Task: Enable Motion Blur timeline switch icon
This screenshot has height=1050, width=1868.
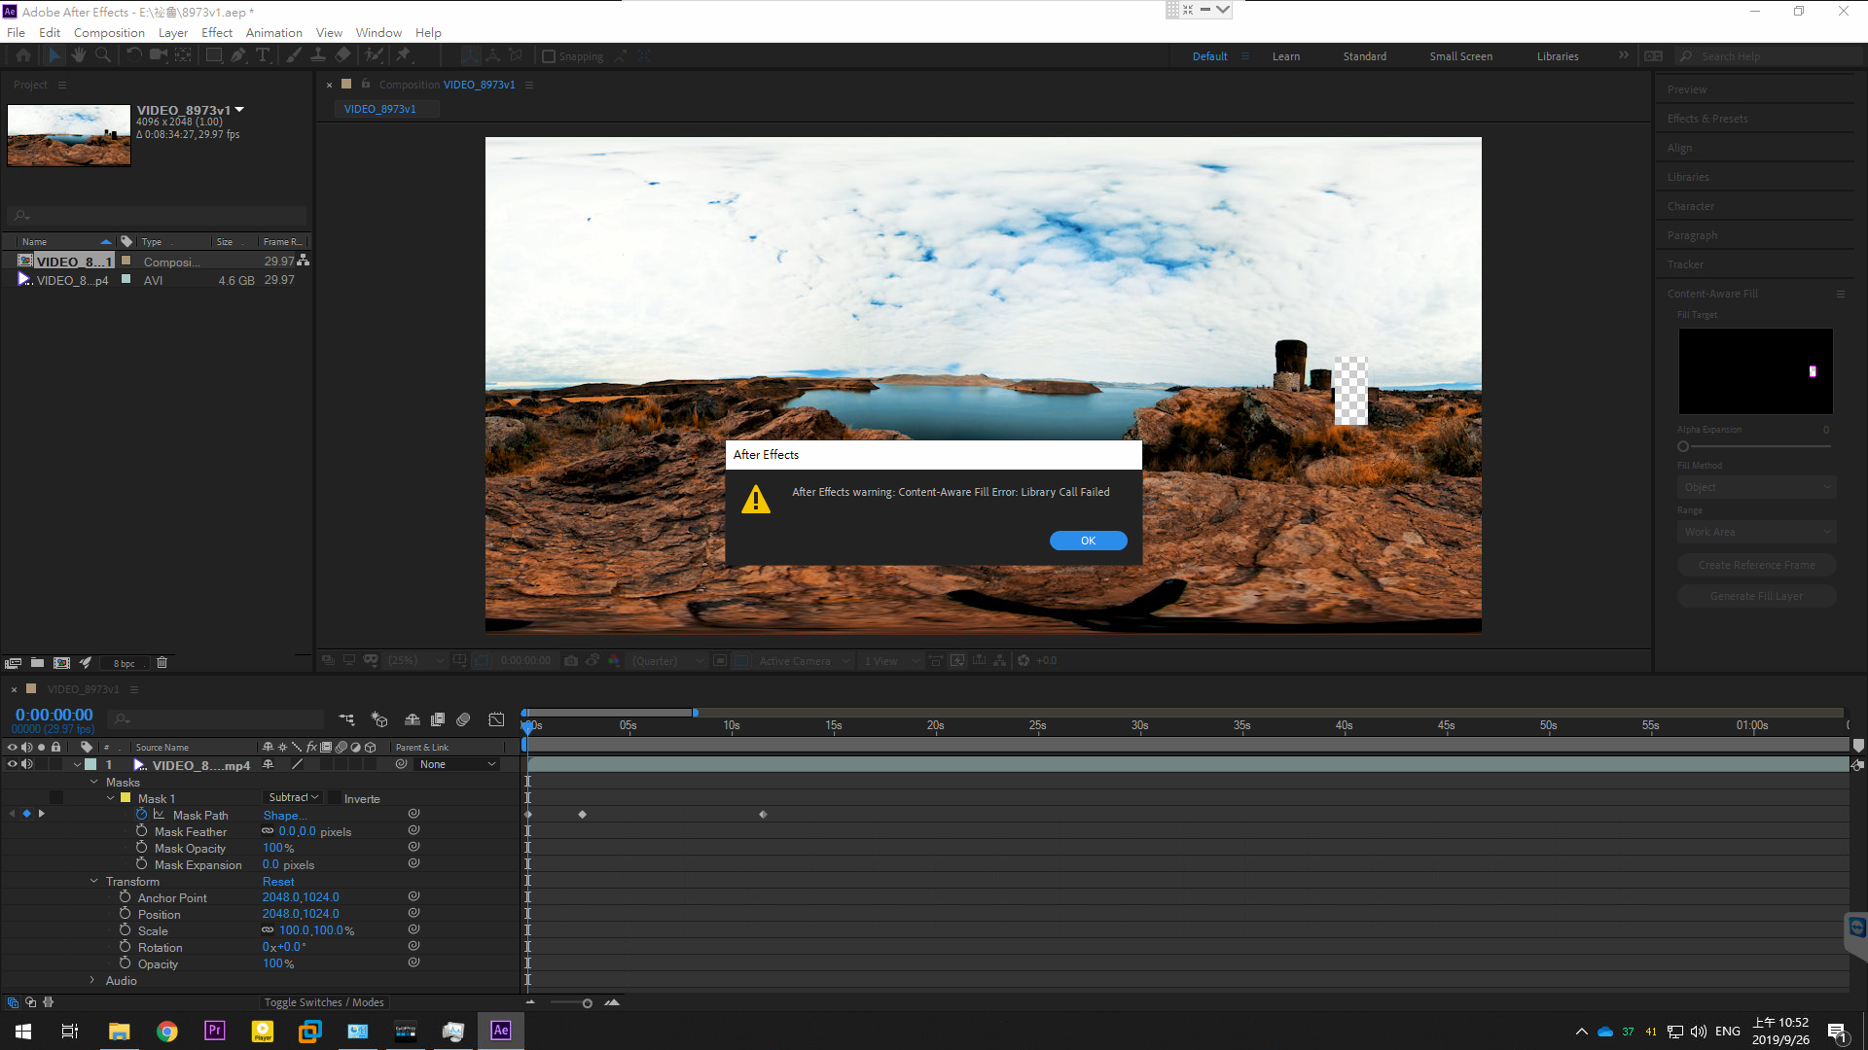Action: [463, 719]
